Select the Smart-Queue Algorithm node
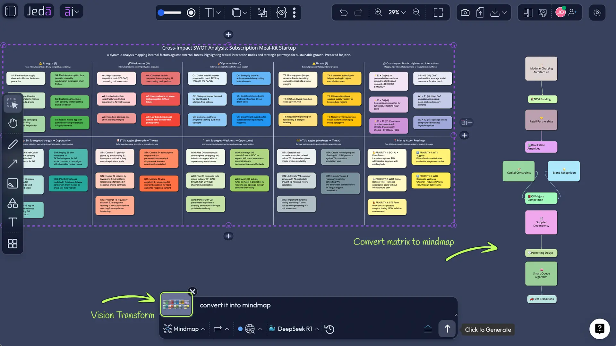Image resolution: width=616 pixels, height=346 pixels. coord(541,274)
